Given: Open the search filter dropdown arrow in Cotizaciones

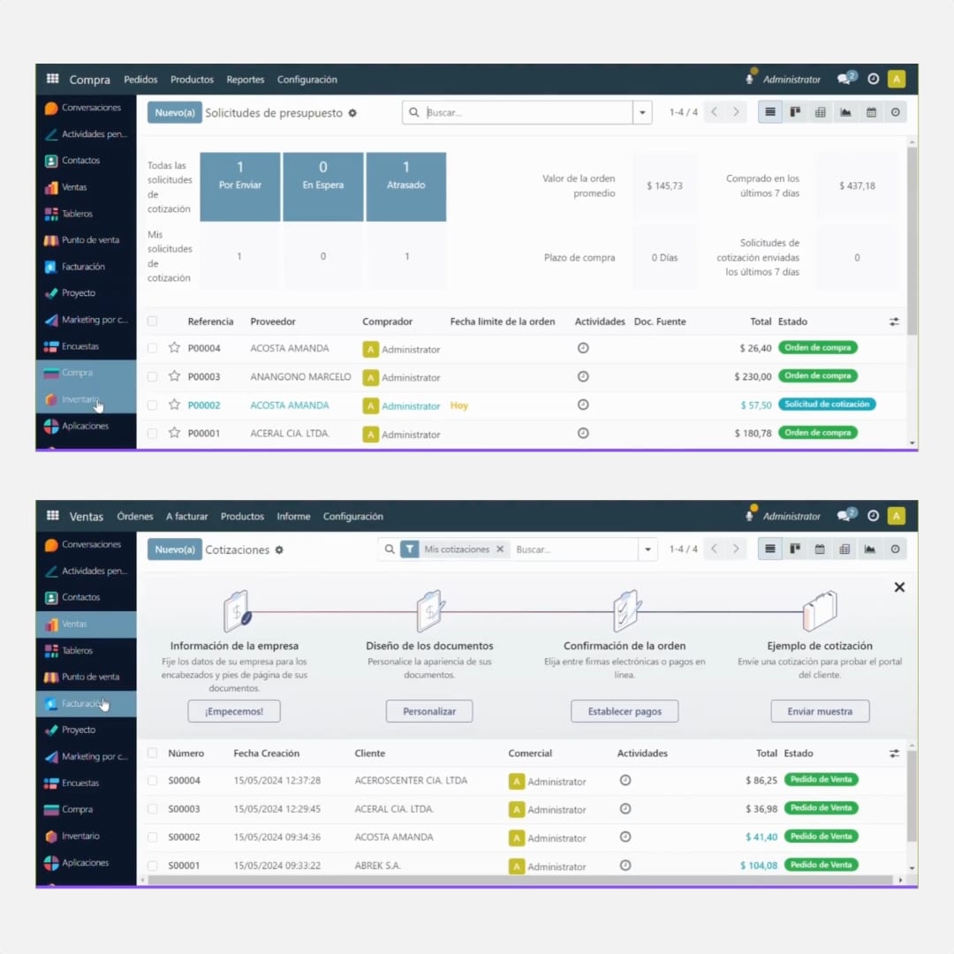Looking at the screenshot, I should [648, 549].
